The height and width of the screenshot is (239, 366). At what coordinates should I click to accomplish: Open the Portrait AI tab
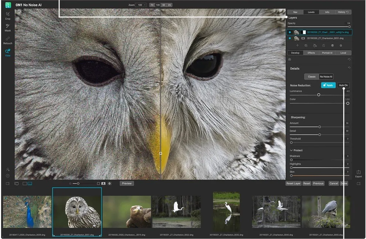(x=327, y=53)
